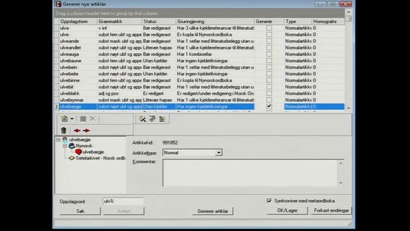
Task: Click the group-by-column drag area bar
Action: (x=199, y=13)
